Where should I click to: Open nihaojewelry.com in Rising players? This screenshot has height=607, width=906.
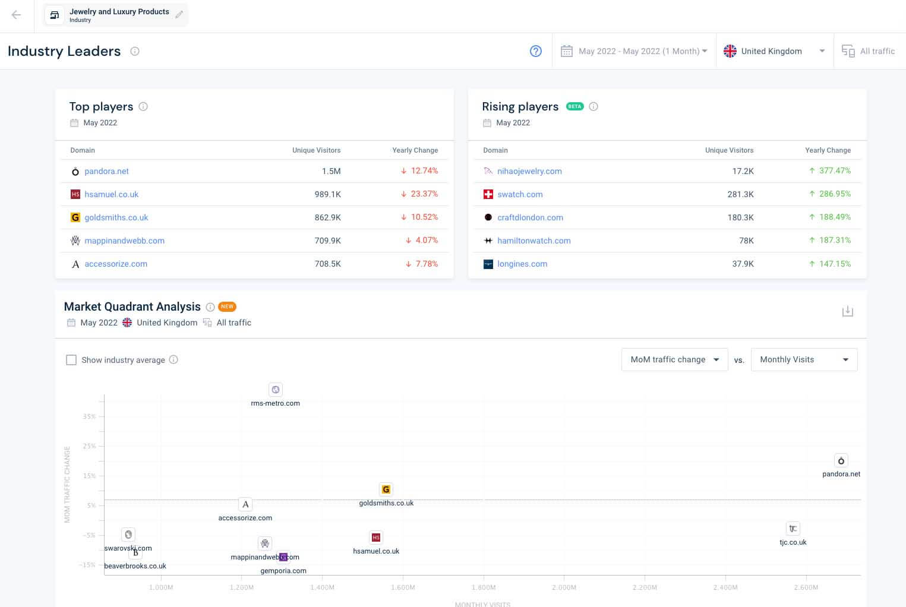(x=529, y=171)
